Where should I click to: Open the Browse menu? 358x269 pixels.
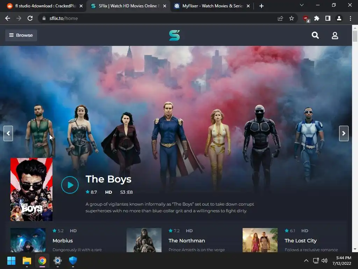tap(21, 35)
